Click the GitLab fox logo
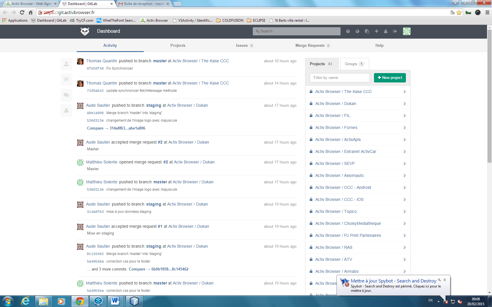 [x=85, y=31]
